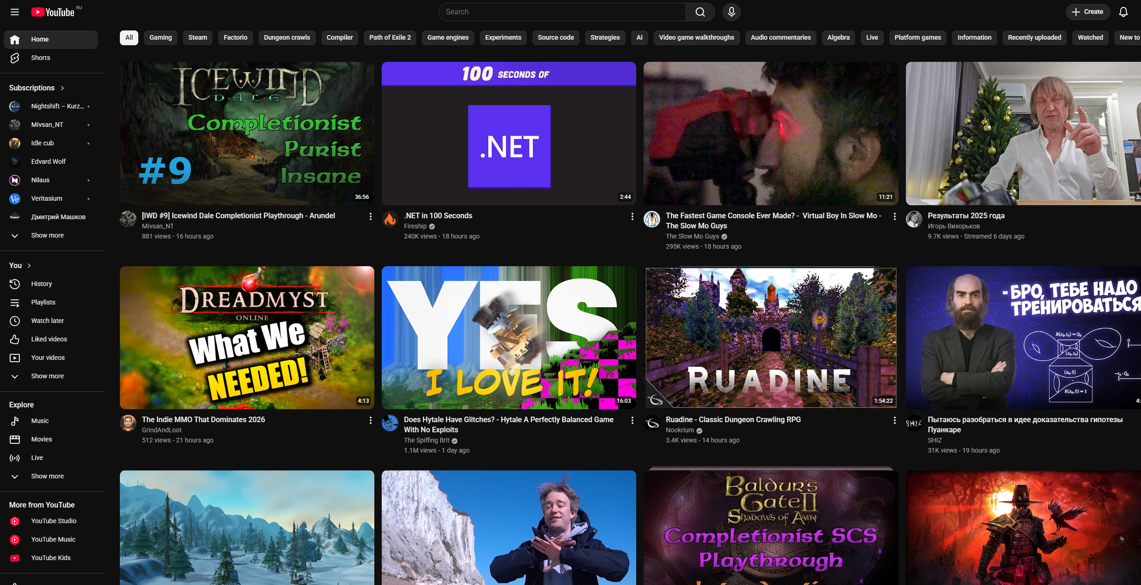Click the Create button
1141x585 pixels.
(x=1088, y=12)
